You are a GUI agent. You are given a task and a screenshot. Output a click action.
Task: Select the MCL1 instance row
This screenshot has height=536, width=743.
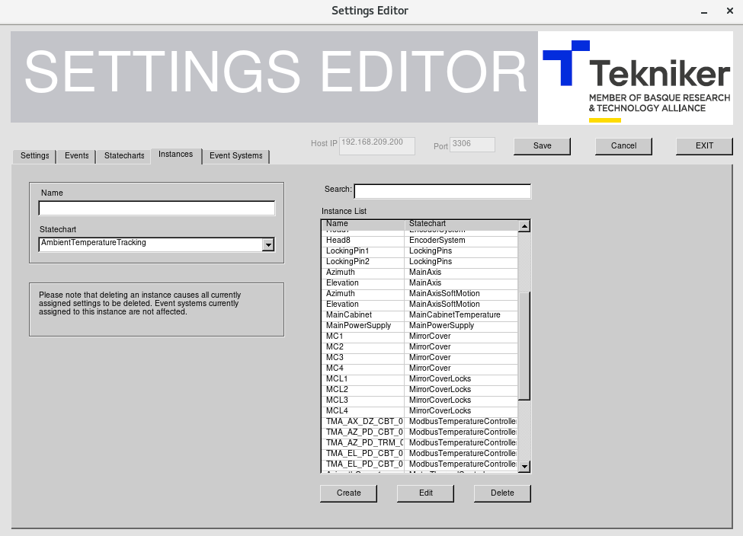[x=420, y=379]
